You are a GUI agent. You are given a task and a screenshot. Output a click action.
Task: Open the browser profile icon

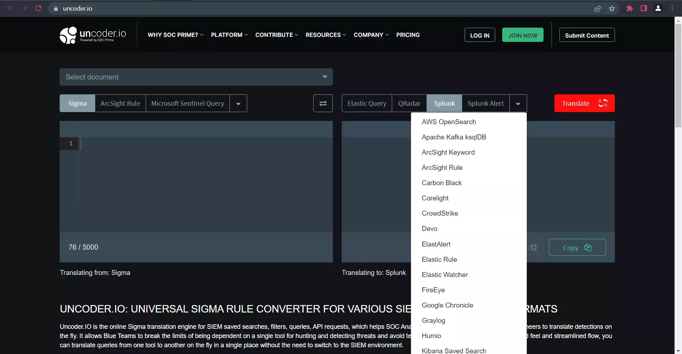click(658, 8)
